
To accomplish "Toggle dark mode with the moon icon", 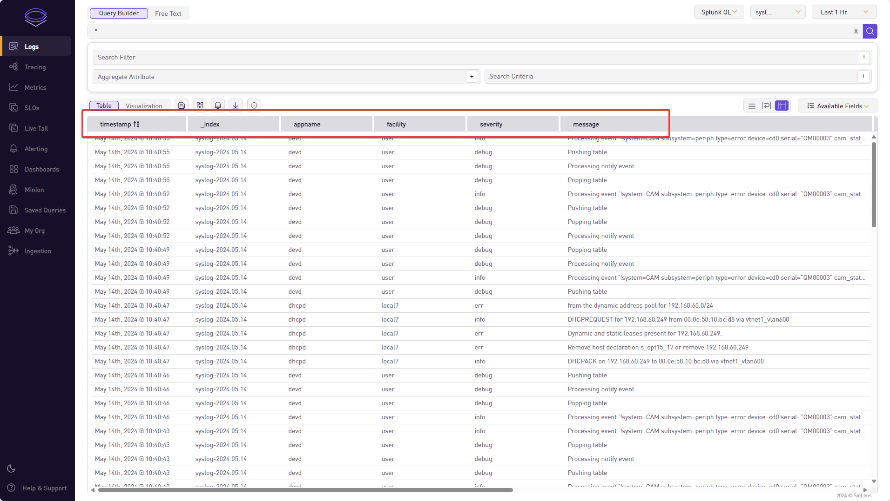I will (12, 468).
